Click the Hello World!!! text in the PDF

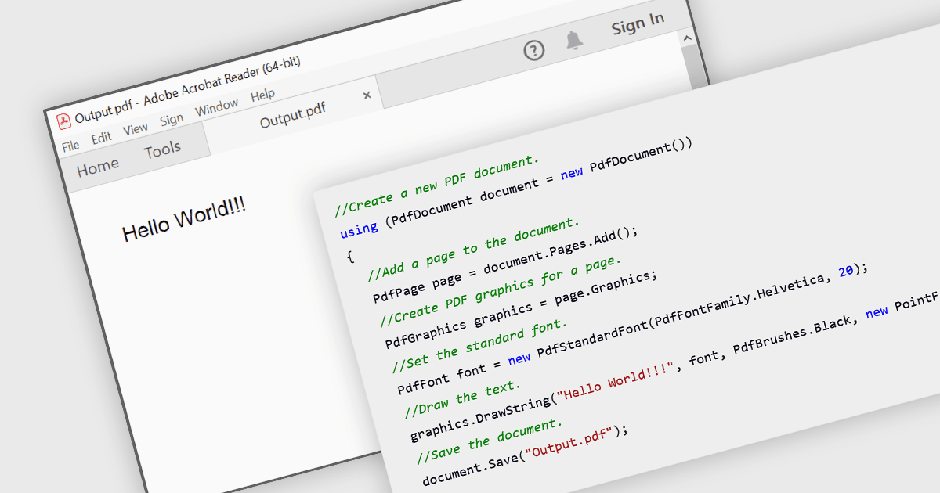point(184,220)
